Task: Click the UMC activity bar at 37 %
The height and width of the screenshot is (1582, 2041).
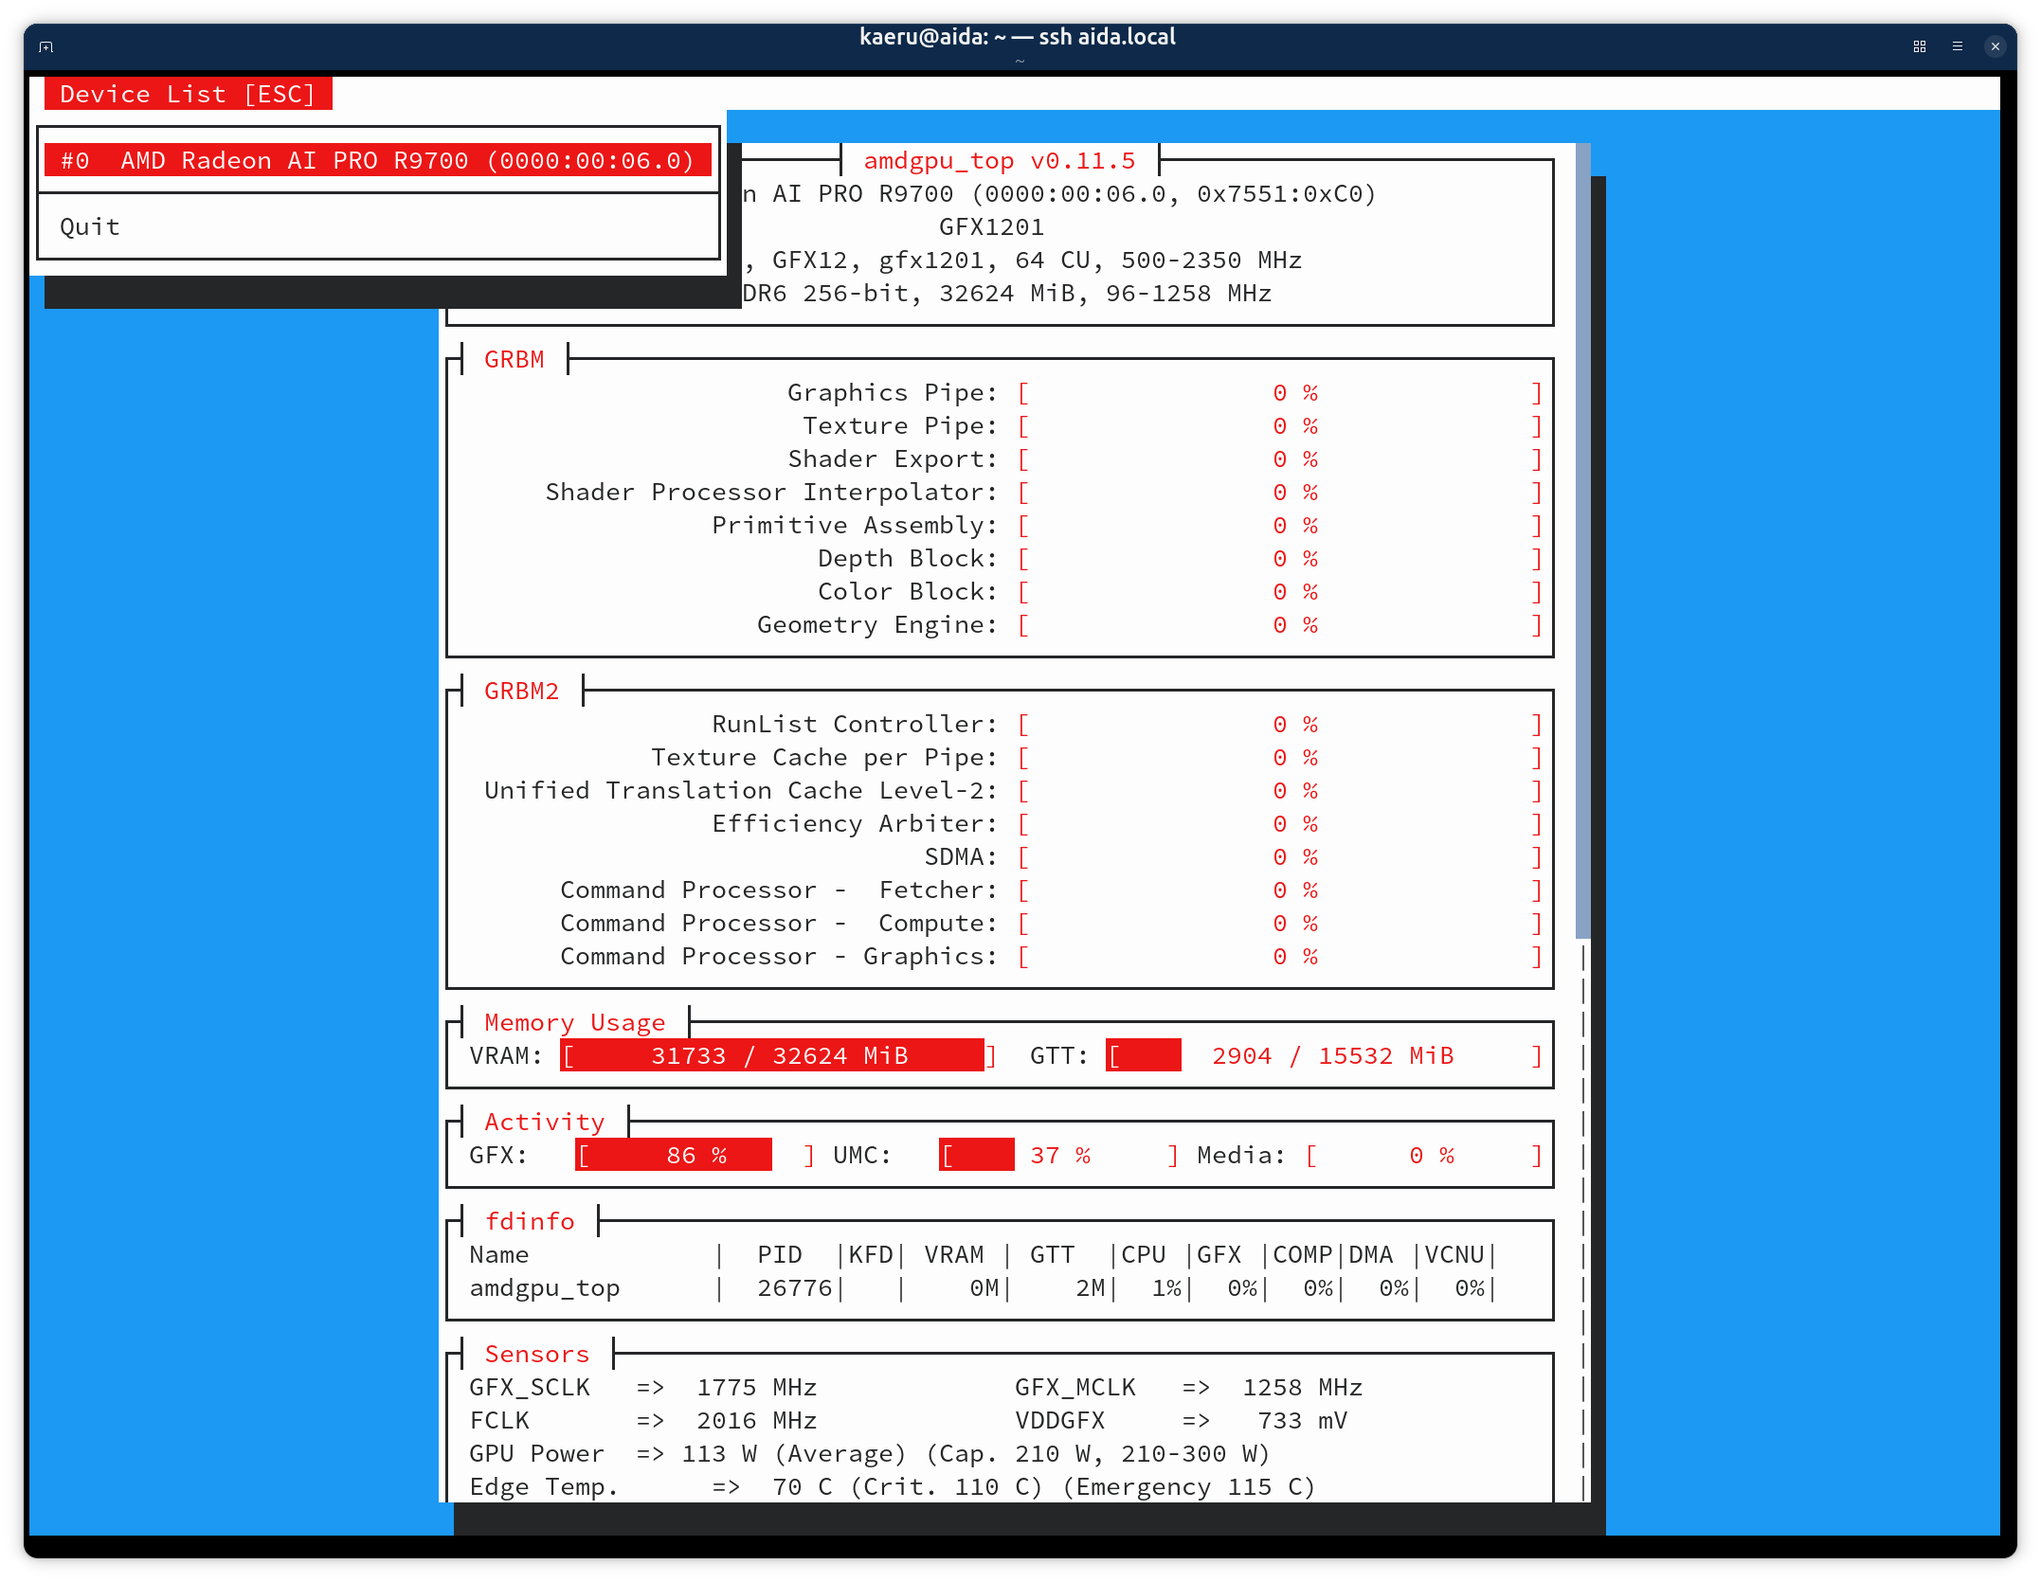Action: [x=1059, y=1155]
